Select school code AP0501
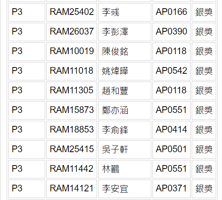Screen dimensions: 222x200 click(x=171, y=149)
